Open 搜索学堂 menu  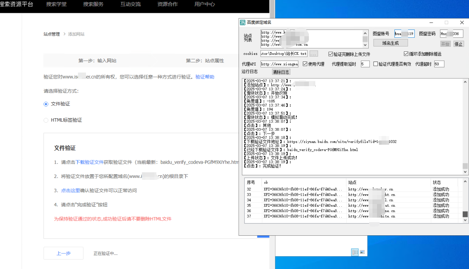[x=56, y=5]
